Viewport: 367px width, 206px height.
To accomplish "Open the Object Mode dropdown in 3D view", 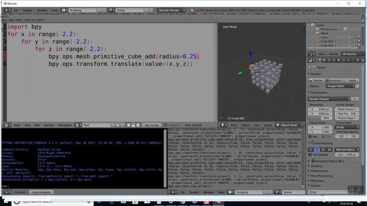I will (x=290, y=125).
